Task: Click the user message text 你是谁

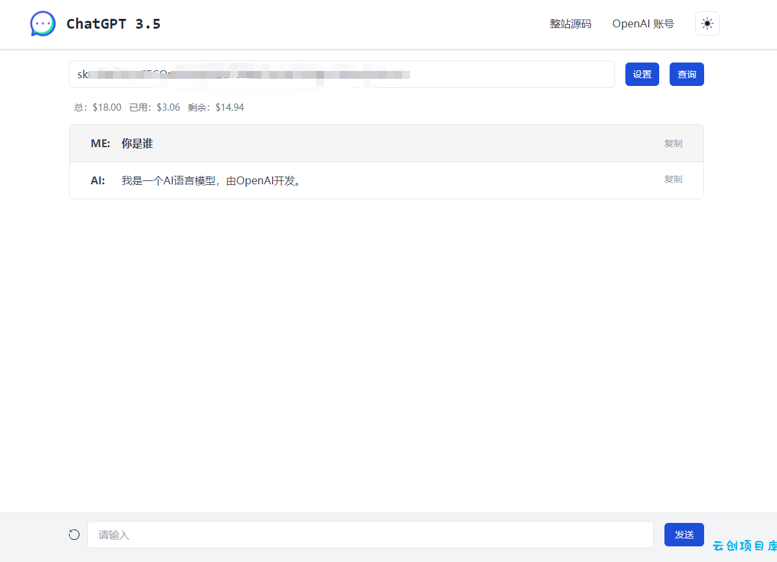Action: 137,143
